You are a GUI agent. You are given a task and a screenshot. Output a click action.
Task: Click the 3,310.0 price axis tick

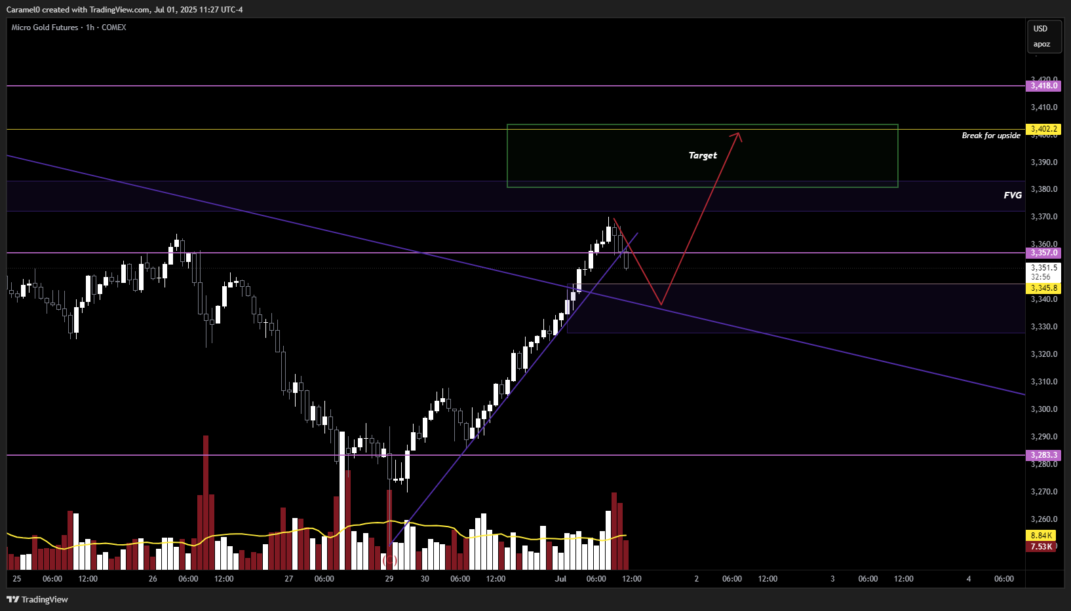pos(1044,382)
